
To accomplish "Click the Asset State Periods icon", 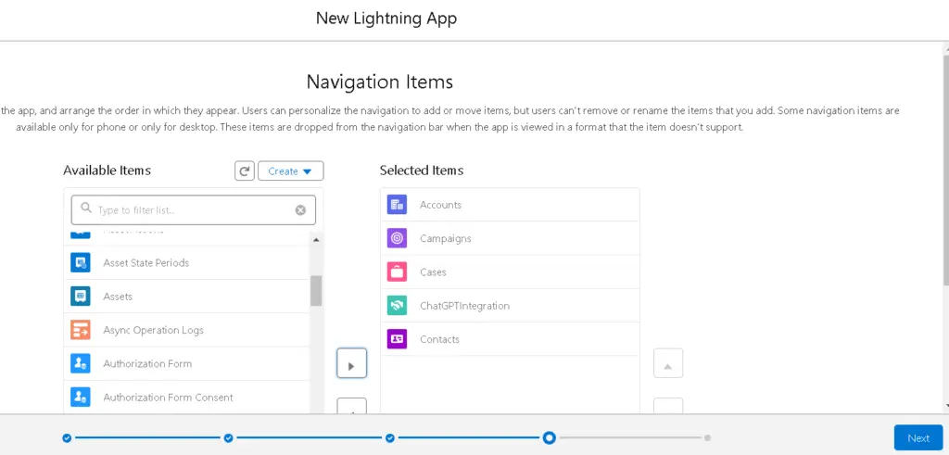I will [x=81, y=263].
